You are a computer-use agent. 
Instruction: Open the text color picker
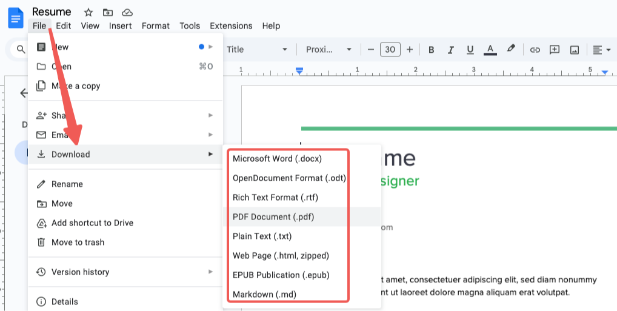click(x=490, y=50)
